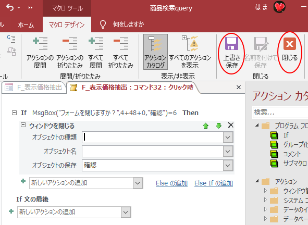Screen dimensions: 308x225
Task: Click the heart user profile picture
Action: 279,7
